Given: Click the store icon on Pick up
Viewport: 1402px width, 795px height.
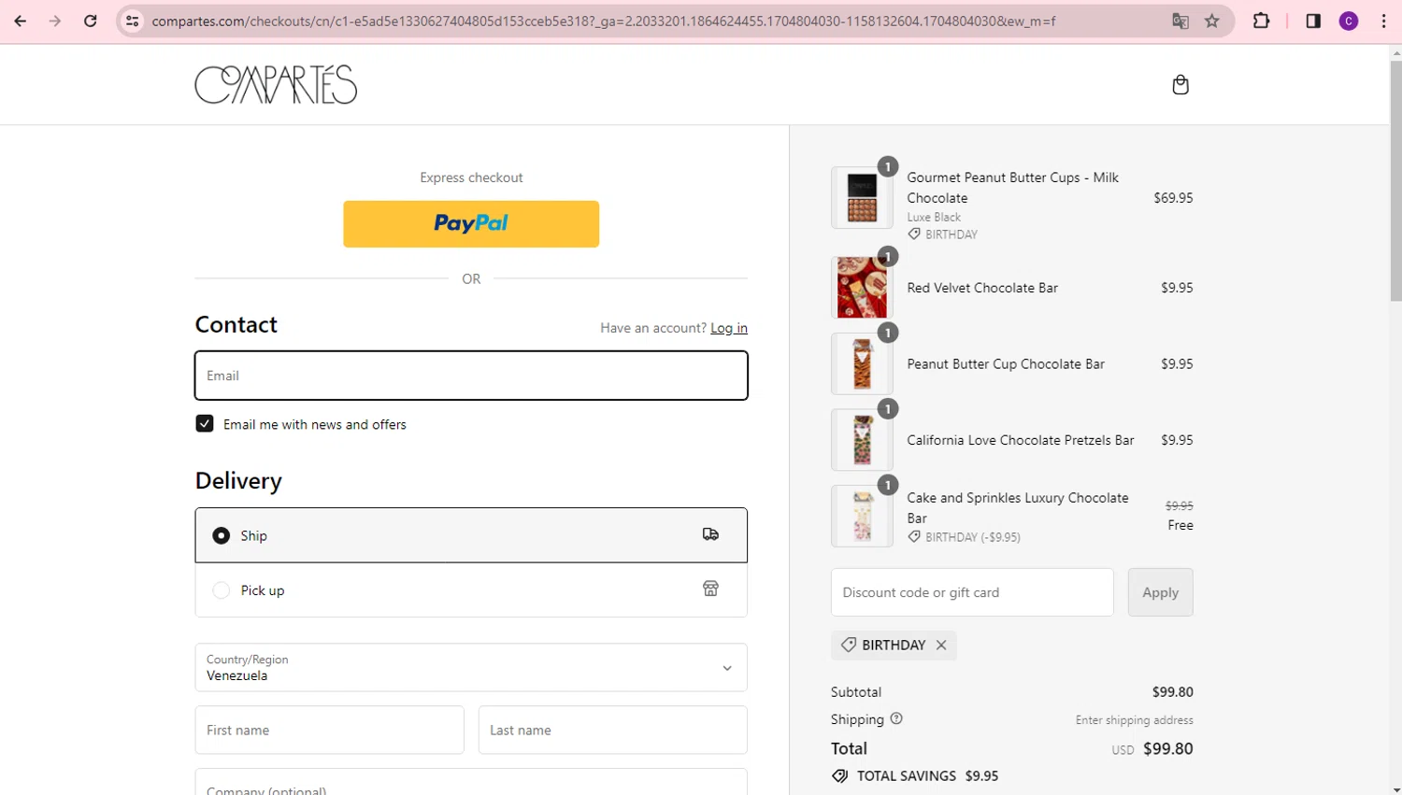Looking at the screenshot, I should 710,589.
